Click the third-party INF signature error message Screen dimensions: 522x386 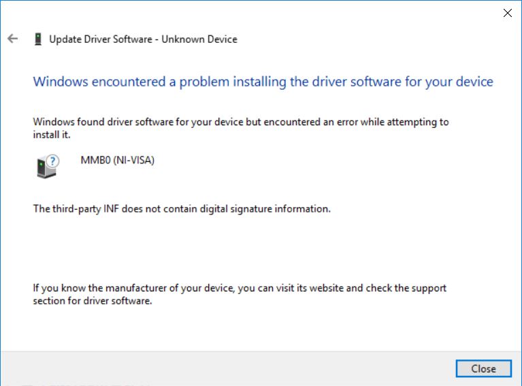182,209
